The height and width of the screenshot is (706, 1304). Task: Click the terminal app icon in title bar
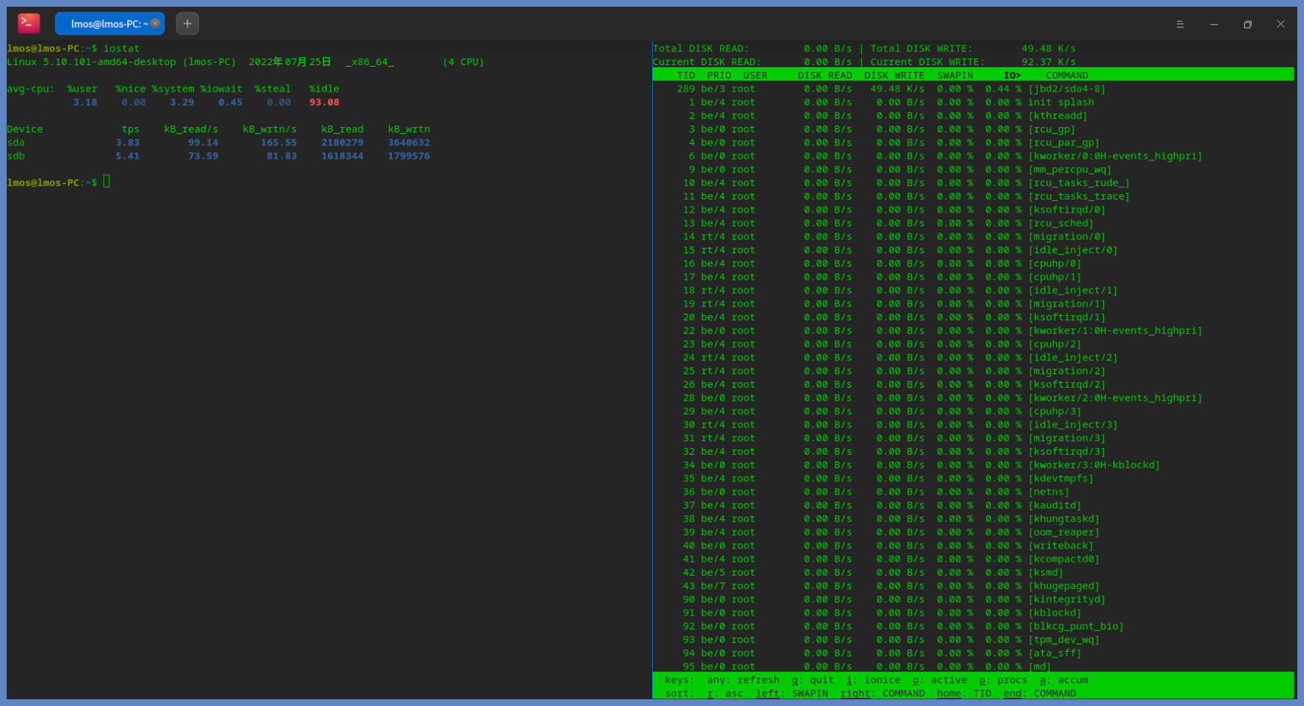(x=29, y=24)
